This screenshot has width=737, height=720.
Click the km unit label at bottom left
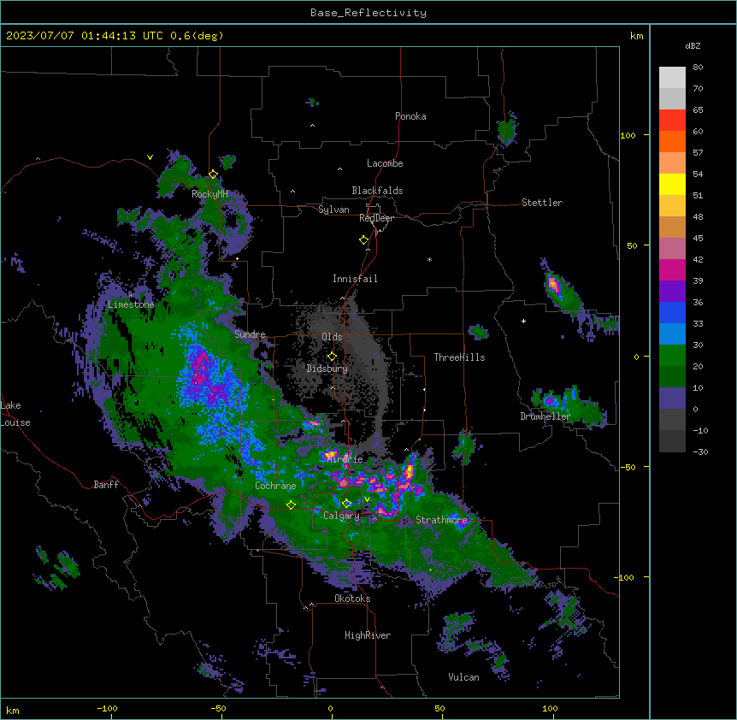tap(13, 711)
